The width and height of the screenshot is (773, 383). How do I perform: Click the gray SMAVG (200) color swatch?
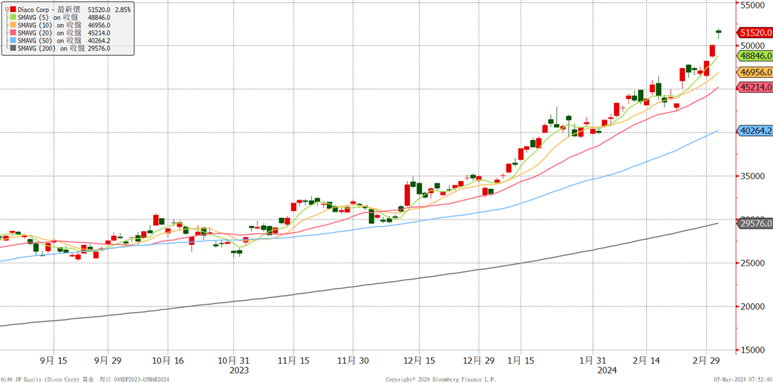[12, 48]
